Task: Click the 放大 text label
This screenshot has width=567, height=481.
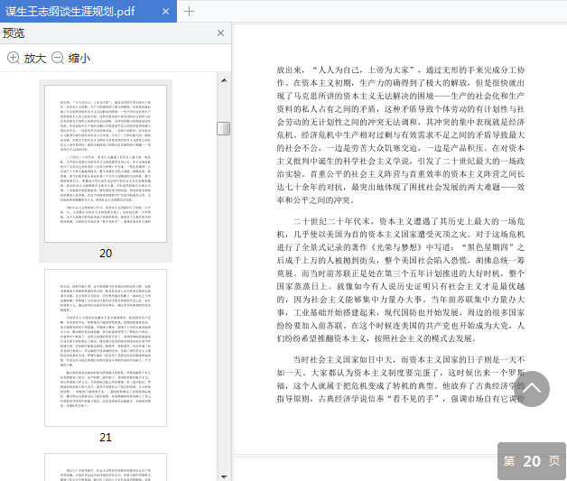Action: [34, 58]
